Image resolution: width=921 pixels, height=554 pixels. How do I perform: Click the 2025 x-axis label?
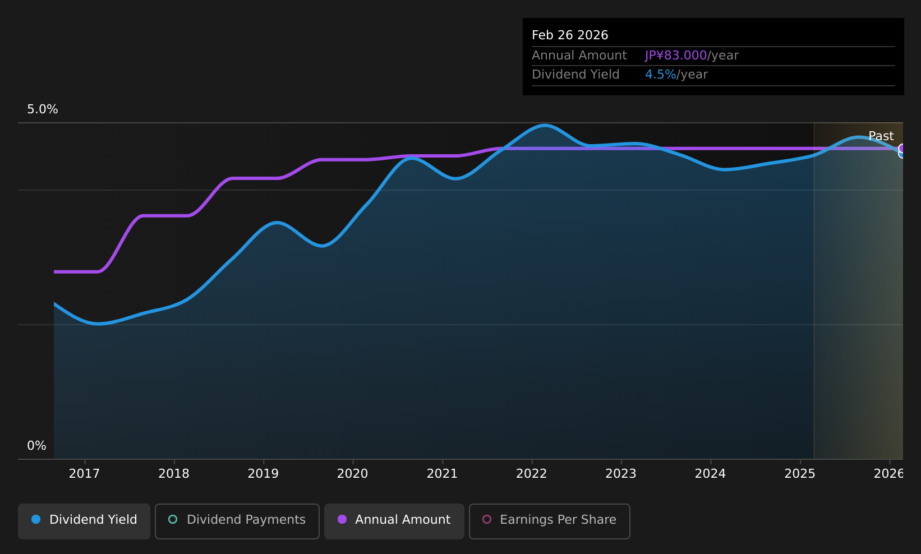(800, 474)
